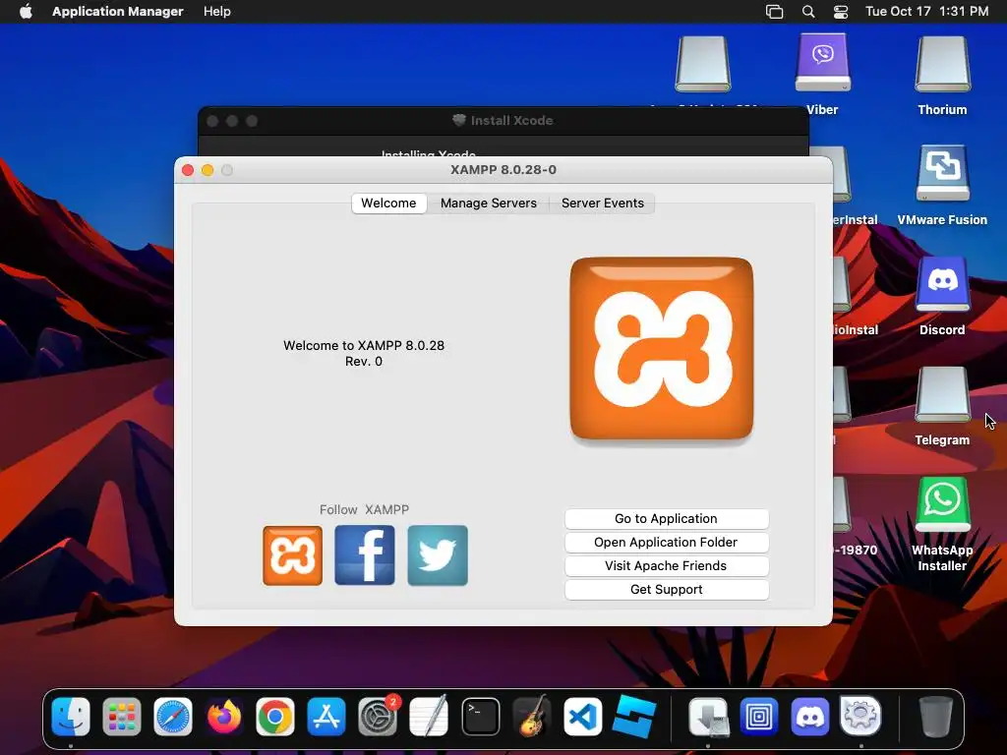Open Terminal from the Dock
This screenshot has width=1007, height=755.
tap(480, 716)
